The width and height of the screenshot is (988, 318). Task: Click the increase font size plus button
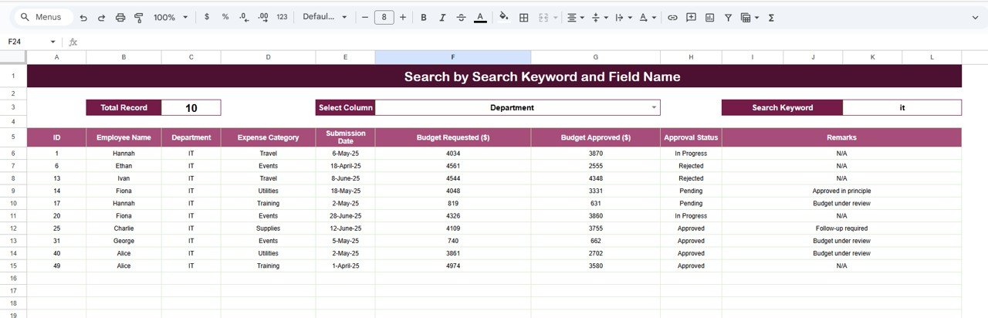(403, 17)
